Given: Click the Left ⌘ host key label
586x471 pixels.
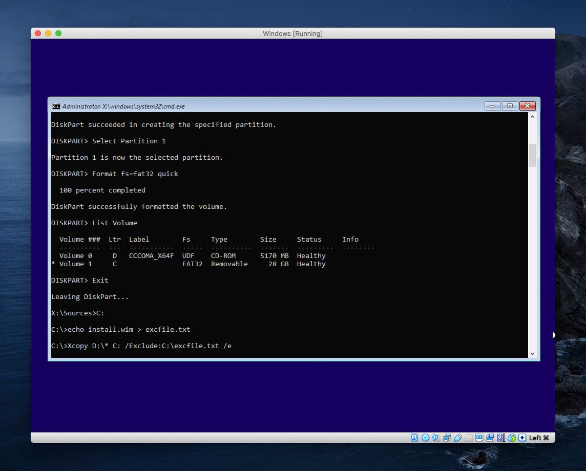Looking at the screenshot, I should point(539,438).
